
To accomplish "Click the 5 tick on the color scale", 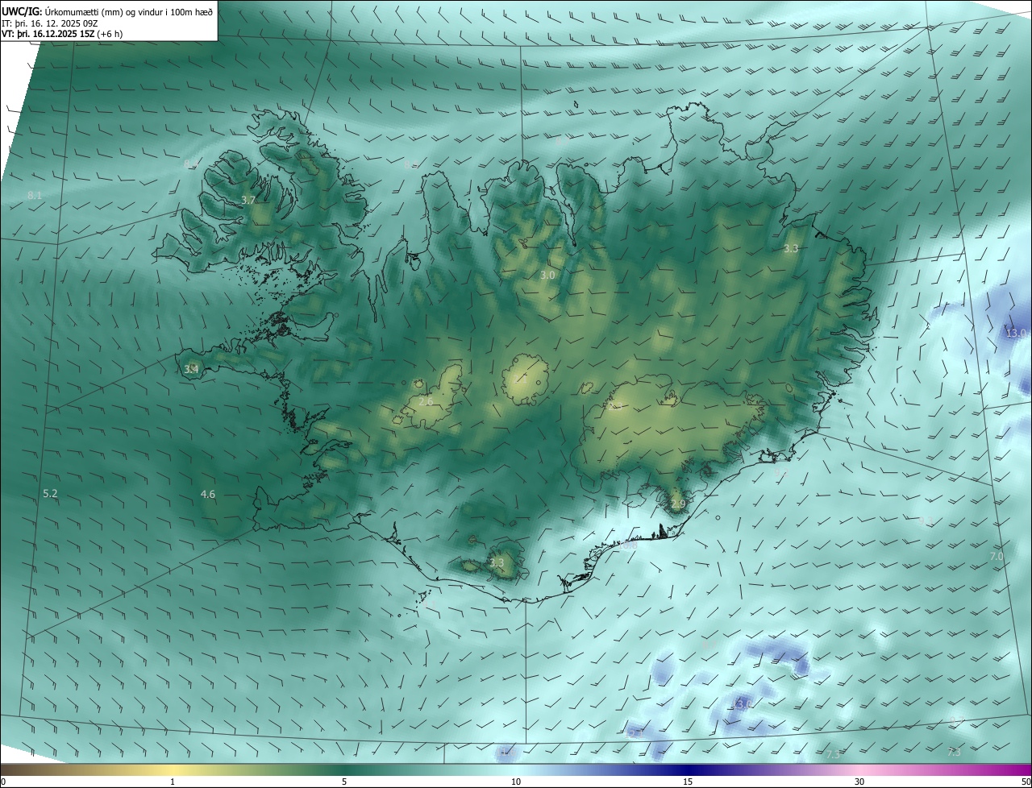I will [344, 782].
